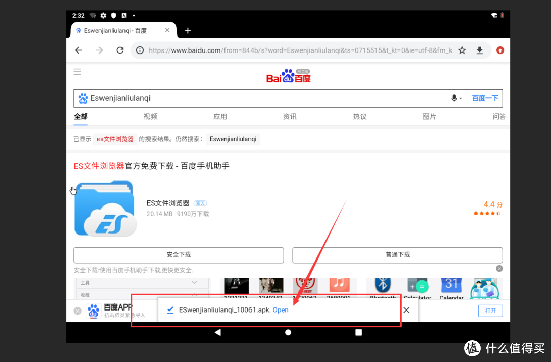Open downloads via the download arrow icon

click(x=479, y=50)
